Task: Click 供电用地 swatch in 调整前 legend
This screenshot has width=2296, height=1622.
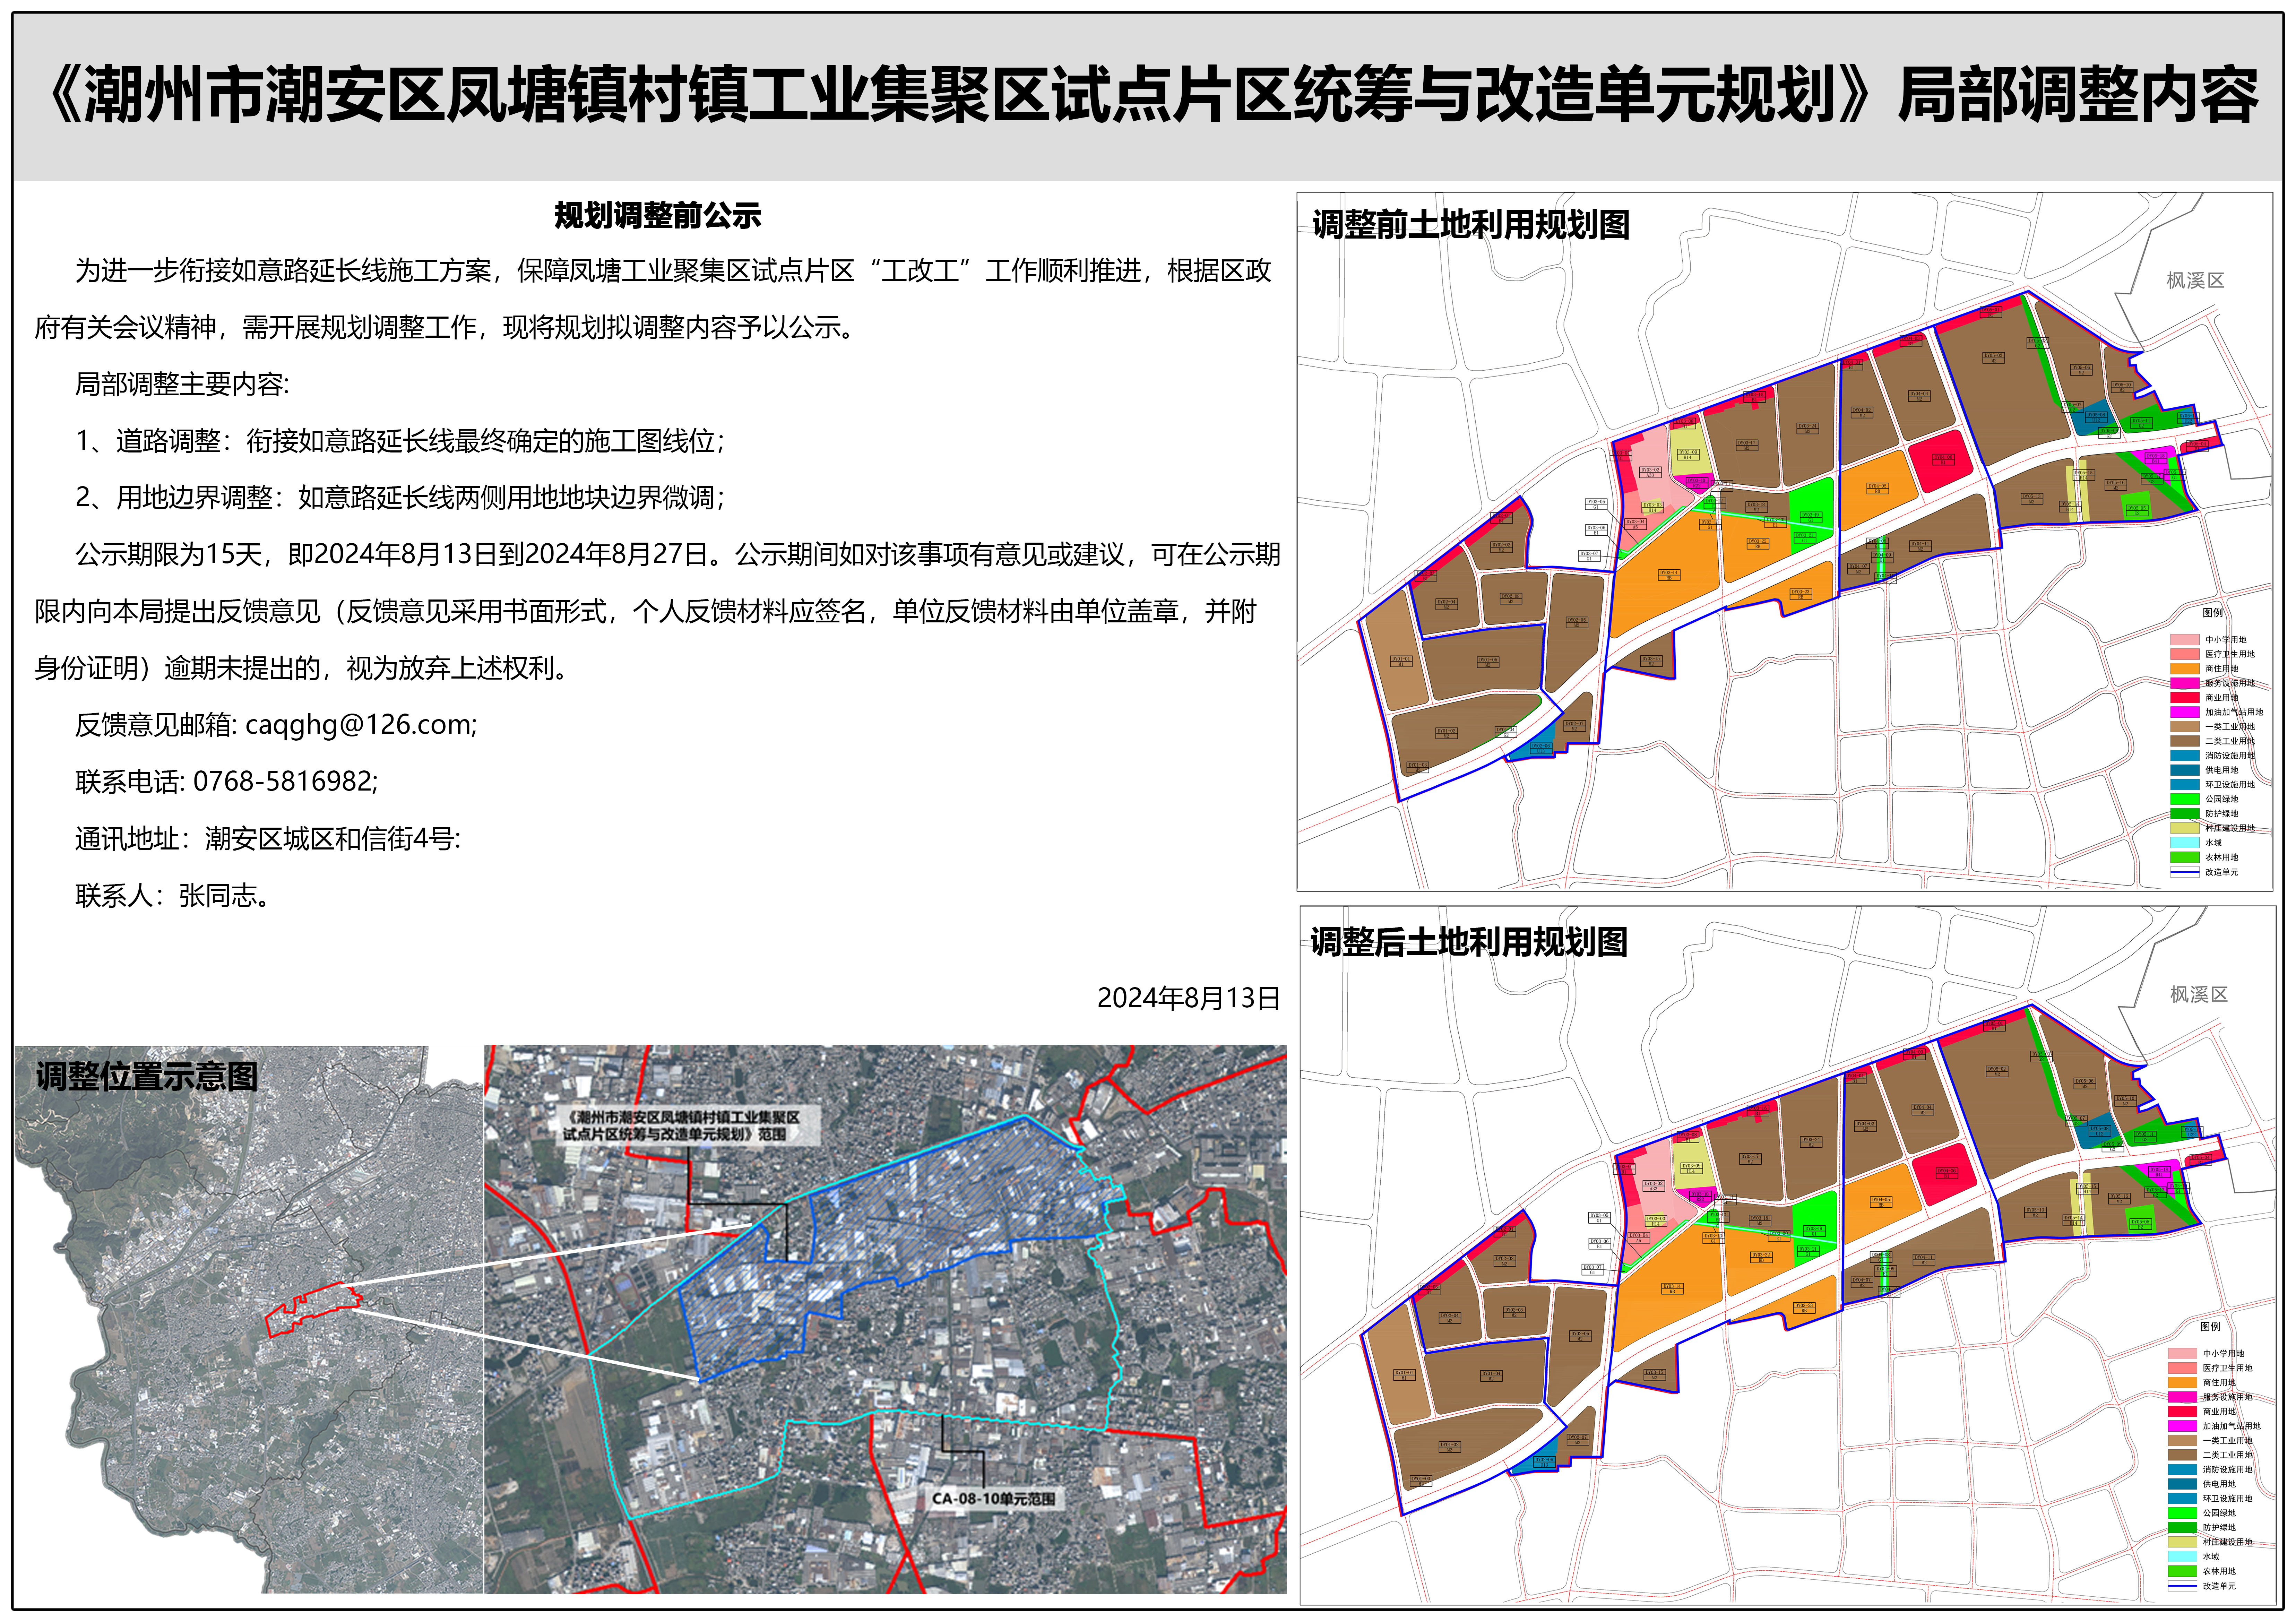Action: (2185, 770)
